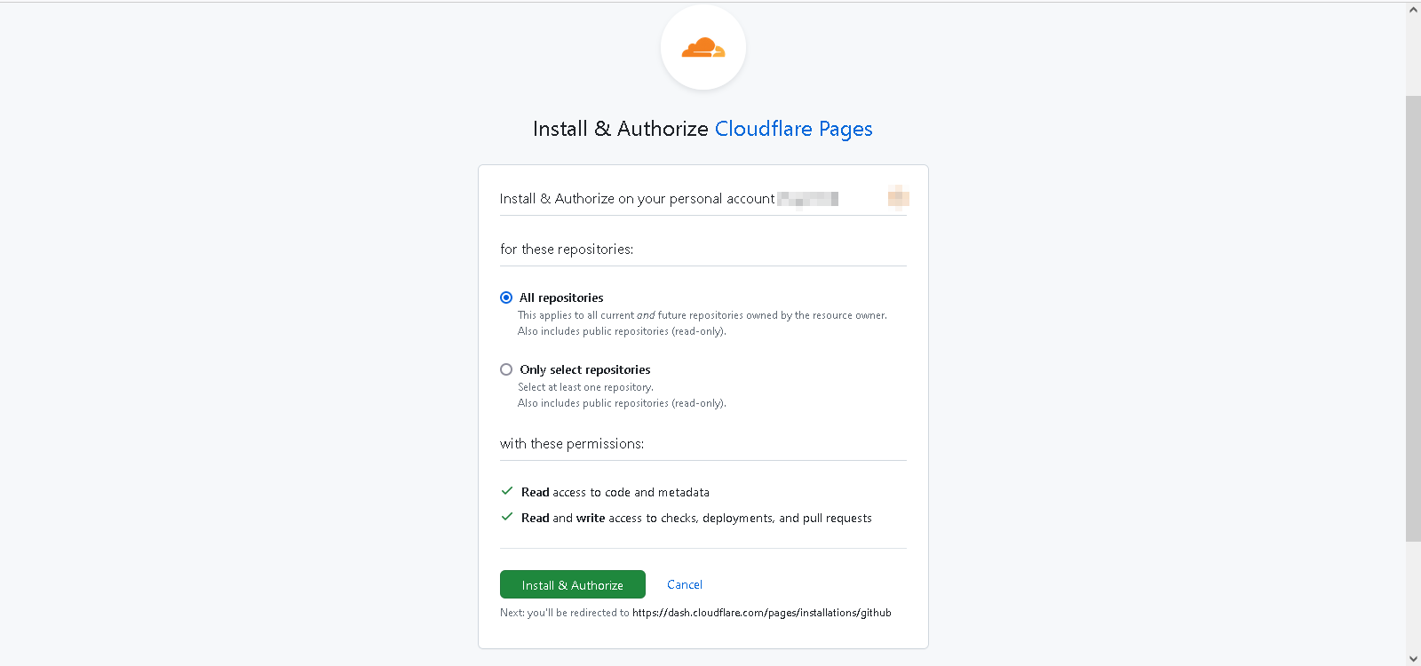Viewport: 1421px width, 666px height.
Task: Click the user avatar beside the account name
Action: pyautogui.click(x=898, y=196)
